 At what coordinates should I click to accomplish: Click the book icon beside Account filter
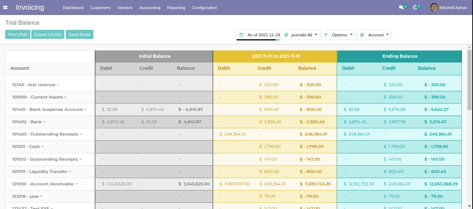(362, 35)
